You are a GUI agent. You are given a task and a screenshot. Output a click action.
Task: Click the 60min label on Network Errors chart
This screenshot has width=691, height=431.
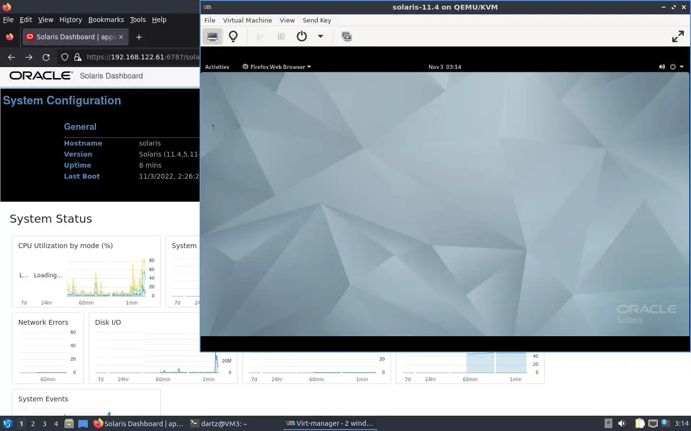coord(48,379)
